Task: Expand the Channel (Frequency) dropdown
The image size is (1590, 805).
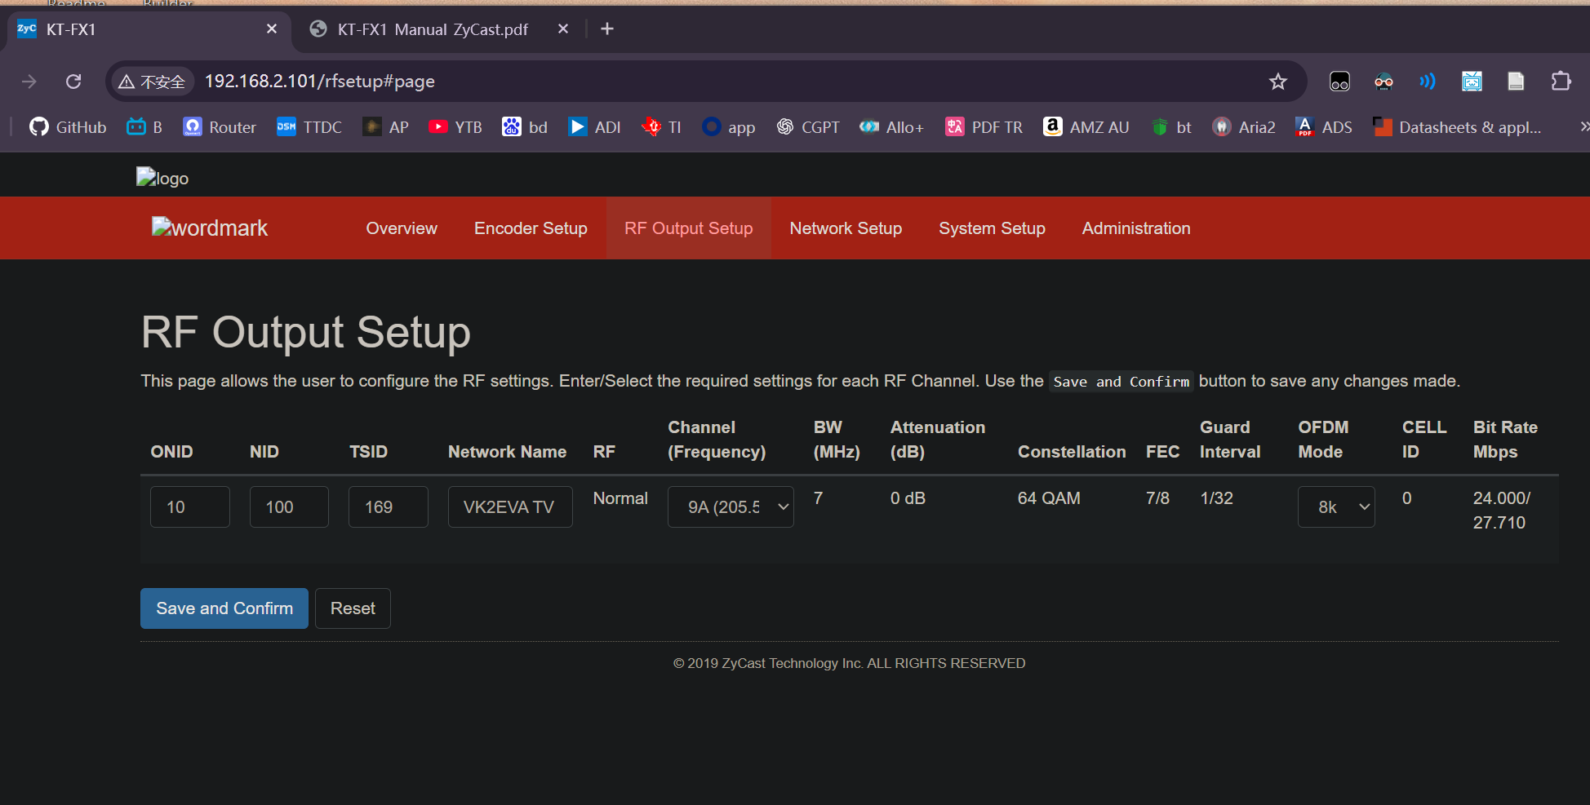Action: pyautogui.click(x=731, y=507)
